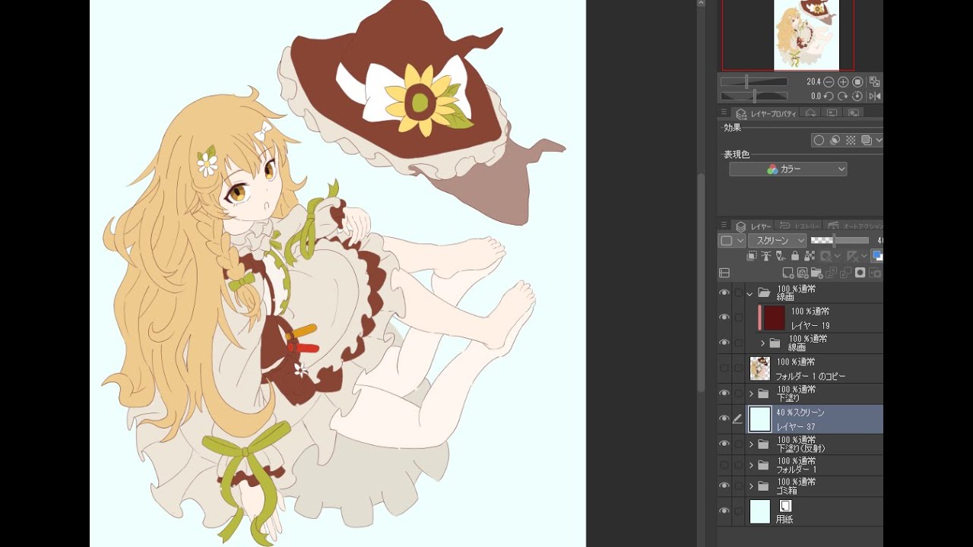Expand the ゴミ箱 folder
Screen dimensions: 973x547
coord(751,485)
